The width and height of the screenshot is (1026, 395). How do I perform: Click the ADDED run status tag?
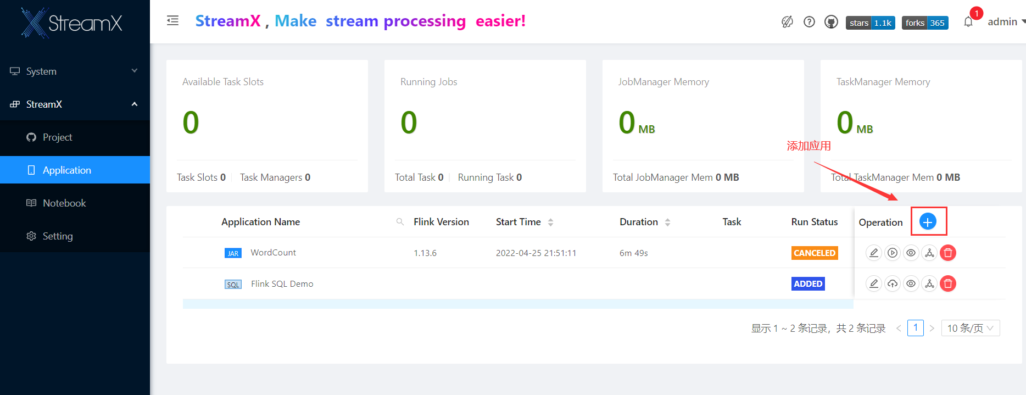coord(808,283)
